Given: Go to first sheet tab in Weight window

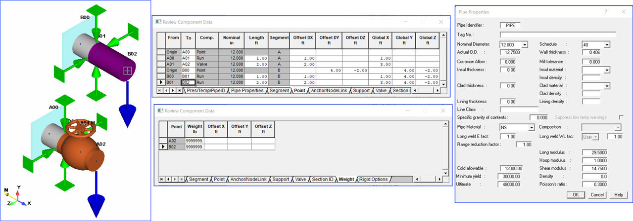Looking at the screenshot, I should click(x=161, y=179).
